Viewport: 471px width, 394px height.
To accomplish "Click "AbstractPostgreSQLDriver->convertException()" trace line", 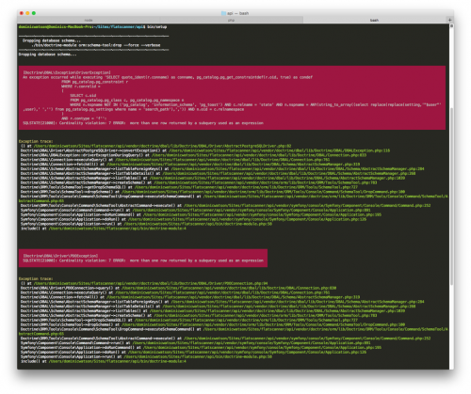I will pyautogui.click(x=205, y=150).
